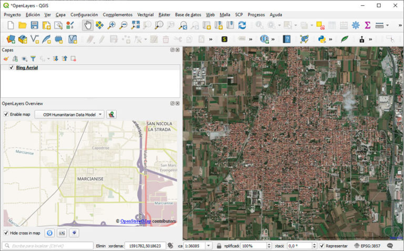Click the locator search box

click(48, 246)
